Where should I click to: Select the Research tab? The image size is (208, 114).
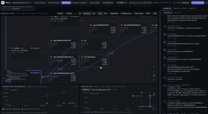point(66,3)
